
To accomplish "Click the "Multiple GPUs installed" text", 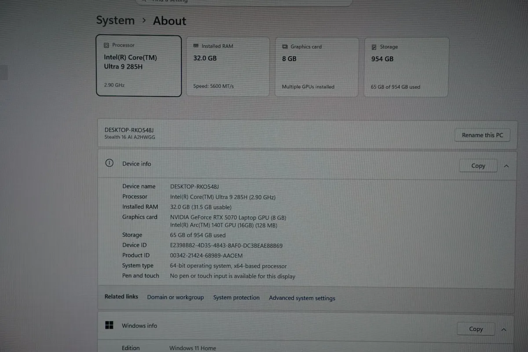I will coord(308,87).
